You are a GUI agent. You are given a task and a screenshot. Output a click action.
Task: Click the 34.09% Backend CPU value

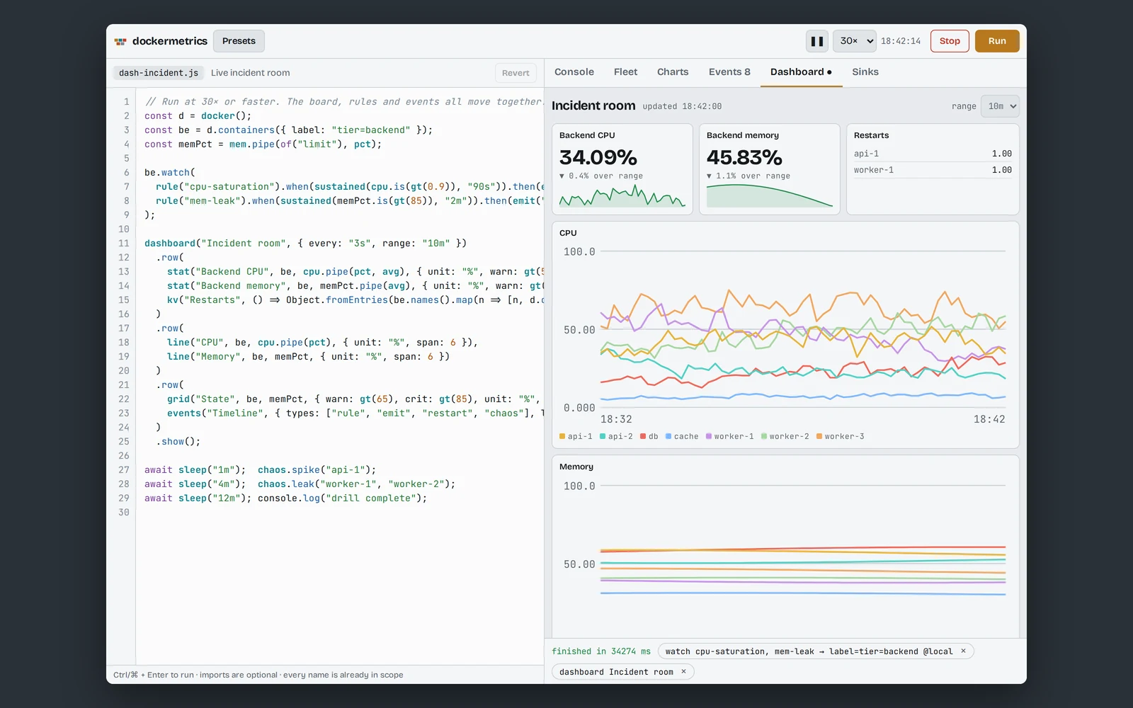point(598,157)
